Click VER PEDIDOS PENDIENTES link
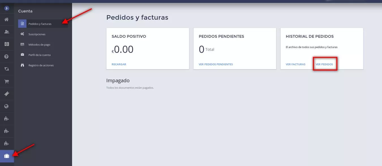 coord(216,64)
